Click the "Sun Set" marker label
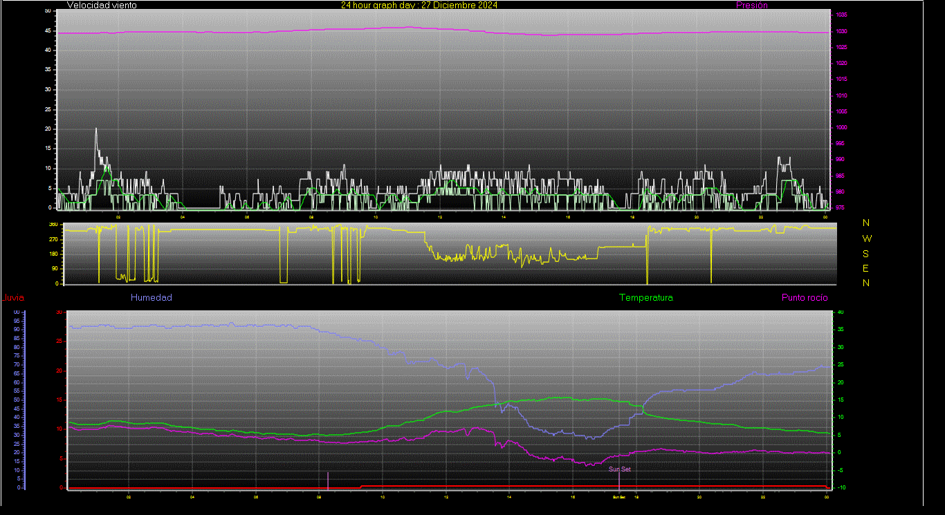 pyautogui.click(x=620, y=469)
